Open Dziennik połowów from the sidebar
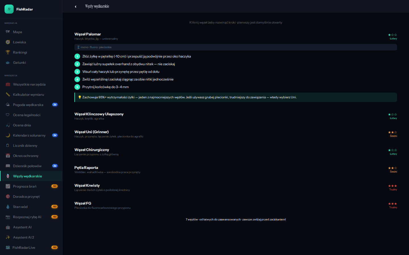This screenshot has width=409, height=255. coord(27,166)
